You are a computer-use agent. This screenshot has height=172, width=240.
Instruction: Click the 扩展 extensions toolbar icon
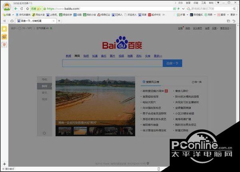pos(181,15)
